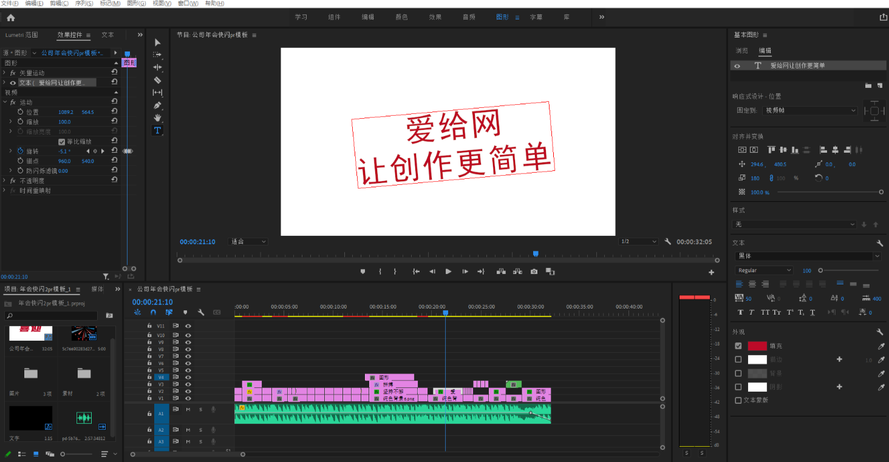Click the Export Frame camera icon
The image size is (889, 462).
pos(534,272)
